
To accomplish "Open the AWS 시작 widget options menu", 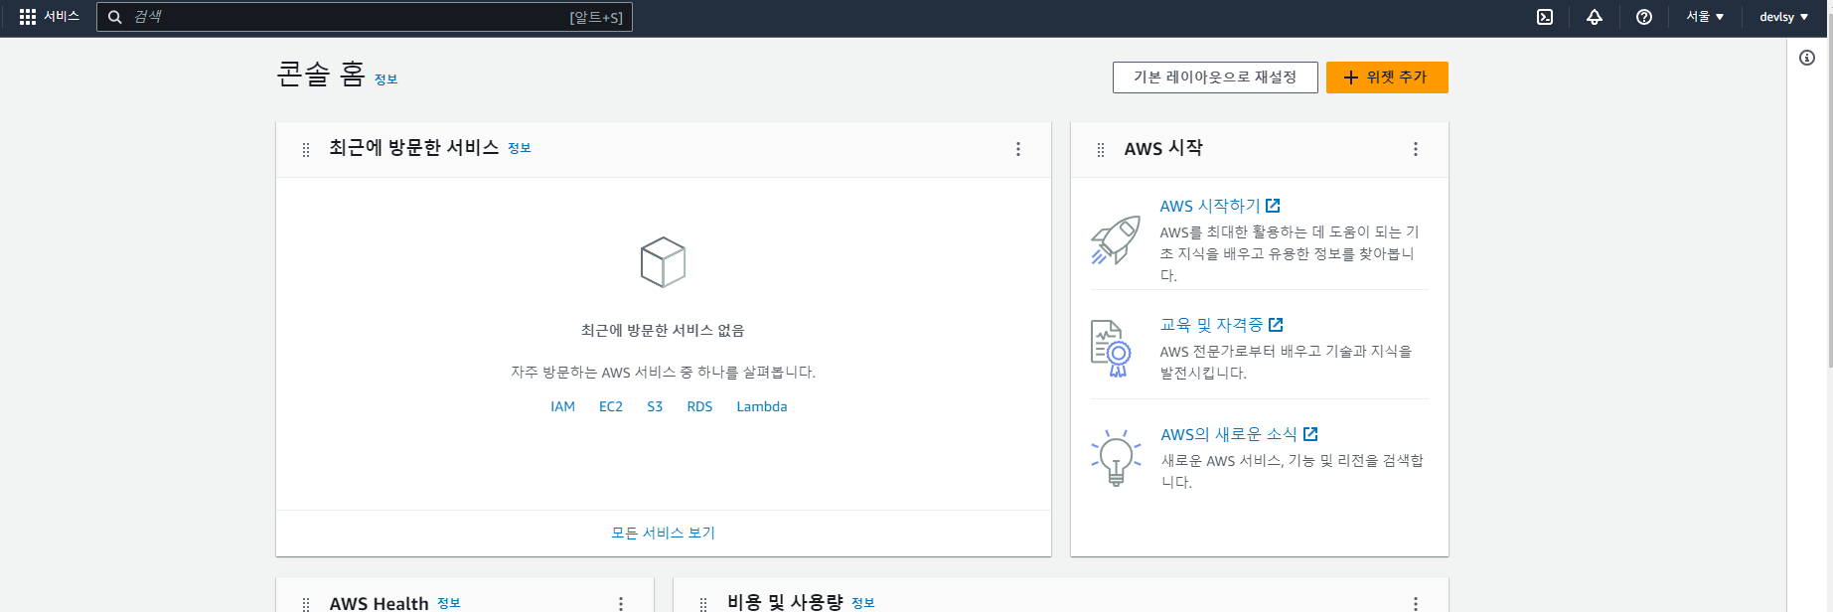I will click(1416, 149).
